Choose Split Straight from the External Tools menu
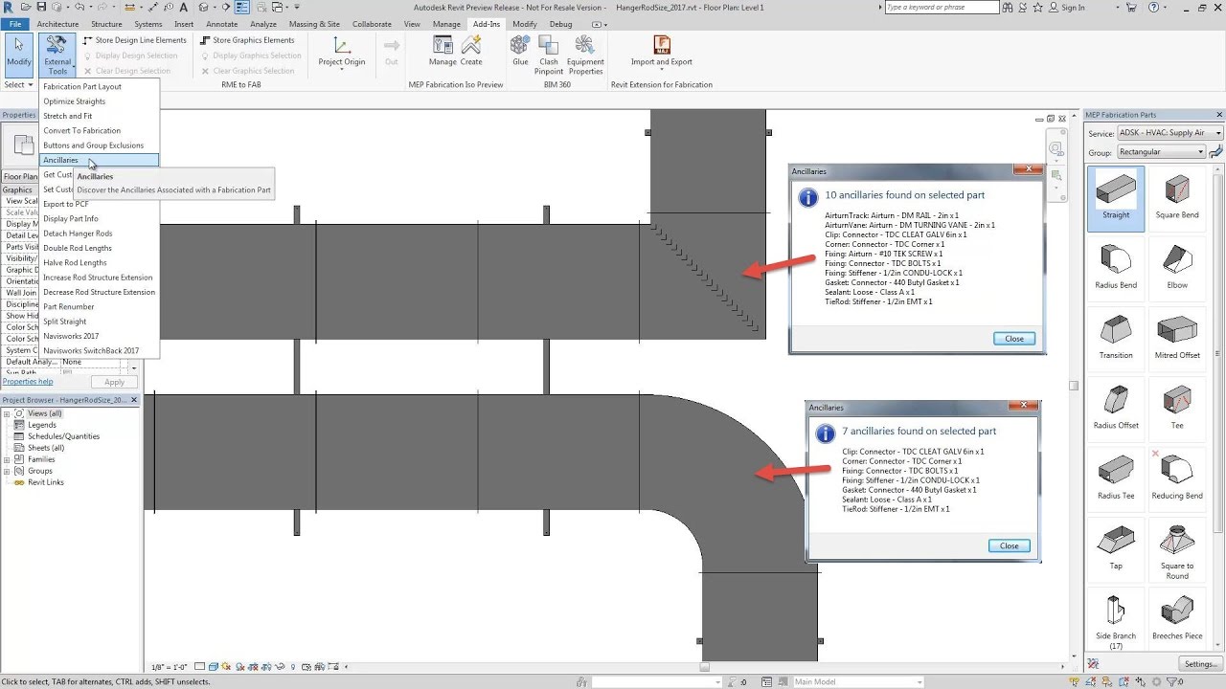The width and height of the screenshot is (1226, 689). (99, 322)
